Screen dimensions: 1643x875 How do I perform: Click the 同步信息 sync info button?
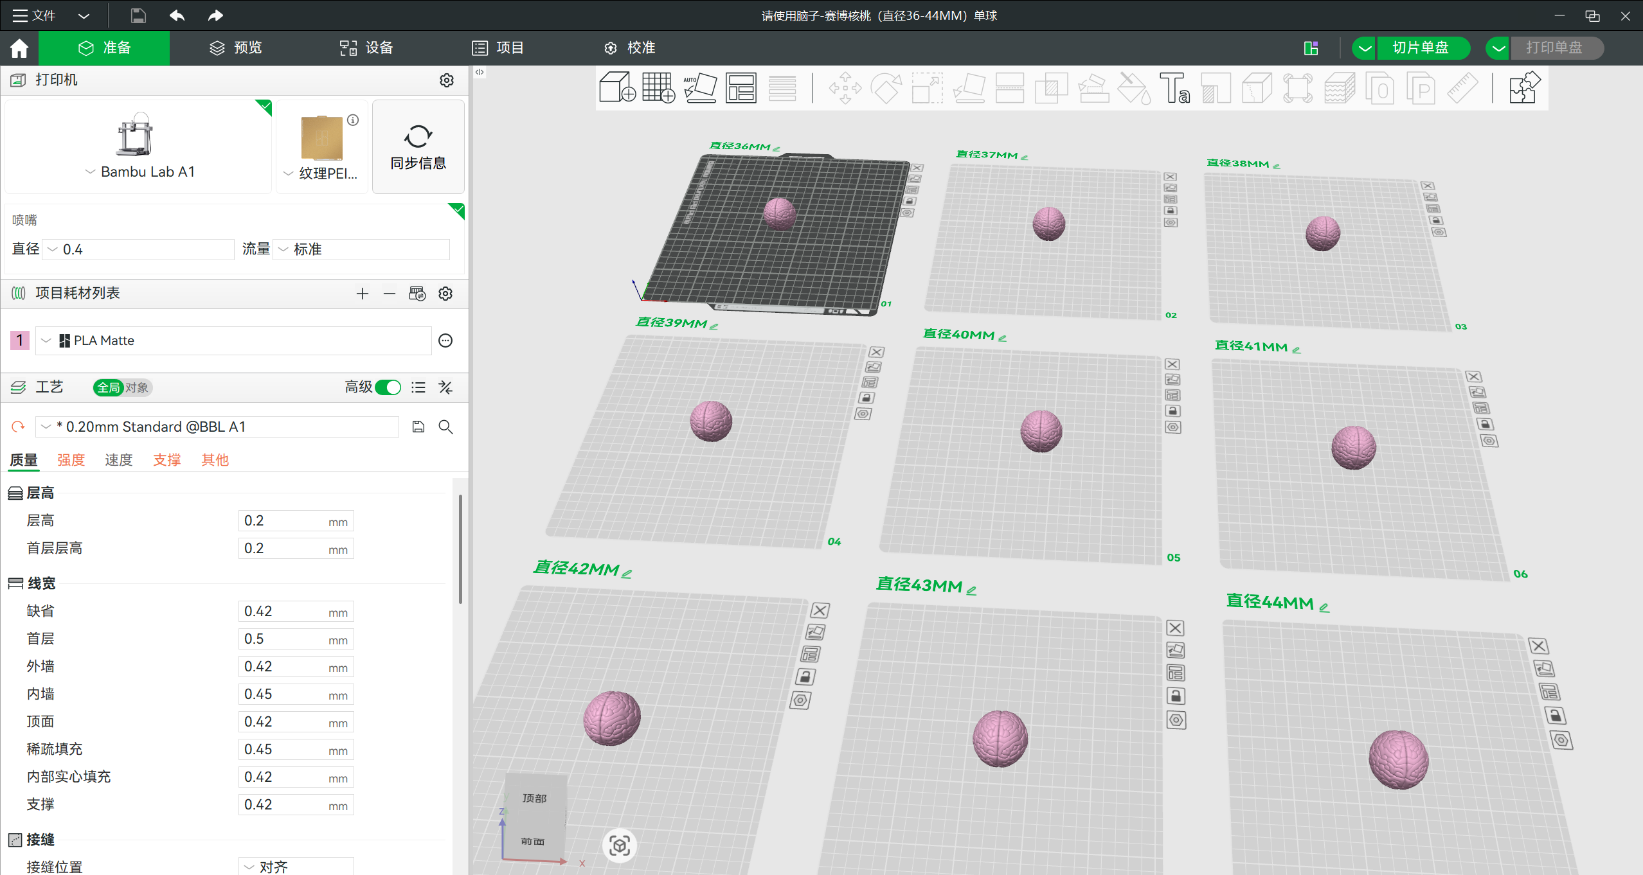[x=418, y=146]
